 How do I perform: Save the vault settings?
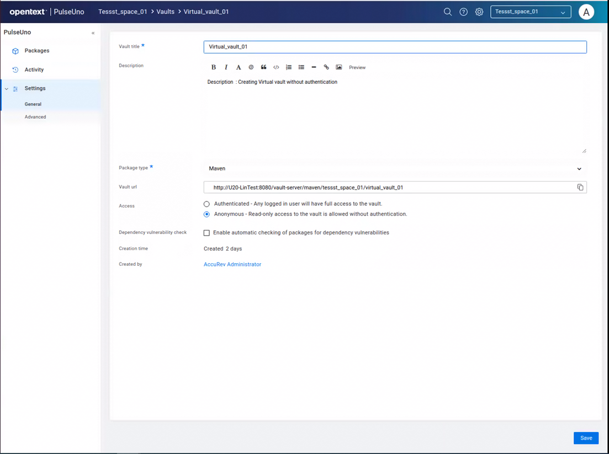(x=586, y=438)
